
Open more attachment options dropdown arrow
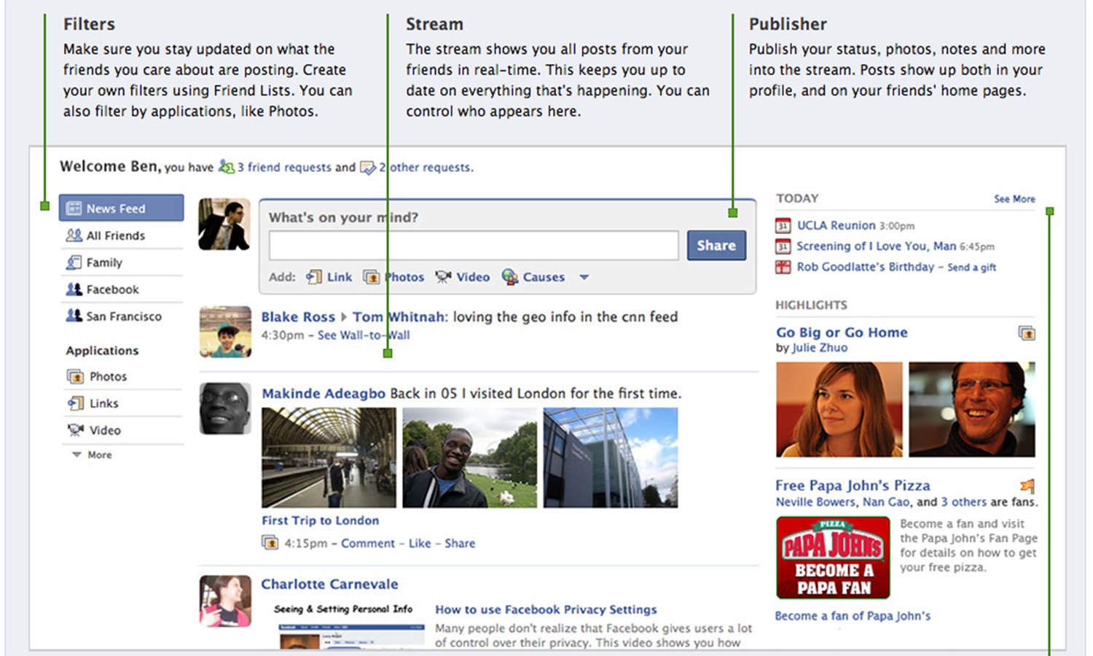click(x=584, y=277)
